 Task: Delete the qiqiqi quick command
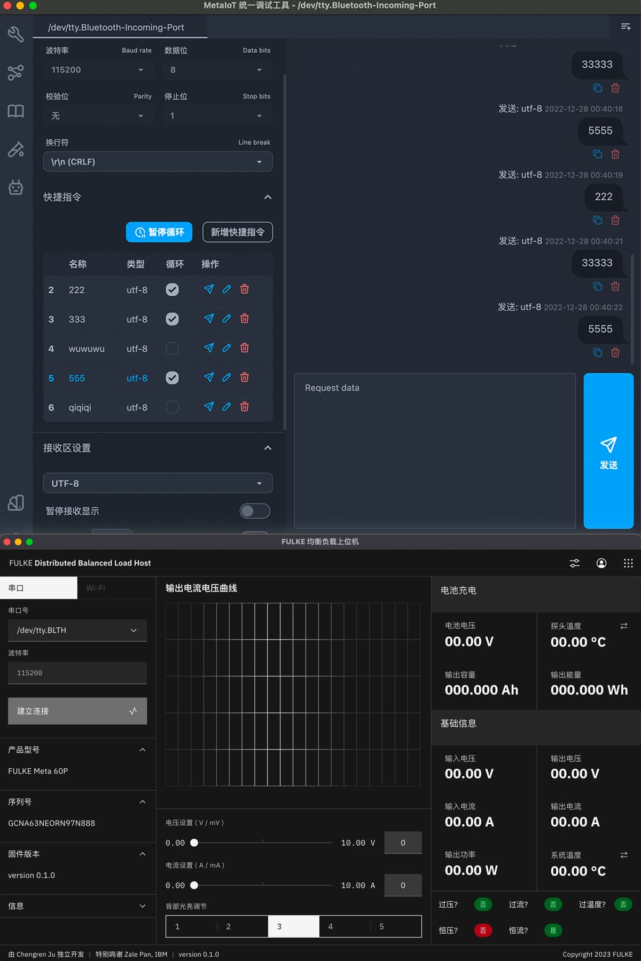point(245,407)
